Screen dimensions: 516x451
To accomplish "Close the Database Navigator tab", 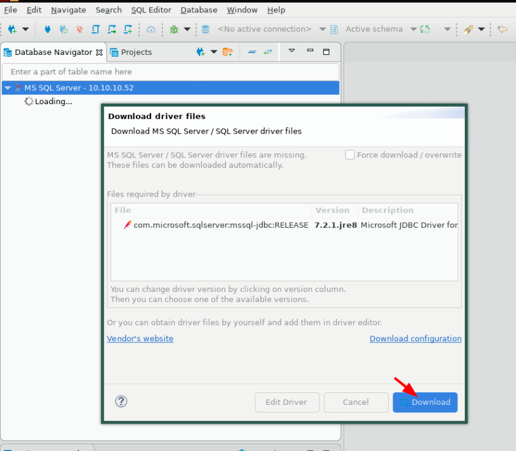I will pyautogui.click(x=99, y=52).
